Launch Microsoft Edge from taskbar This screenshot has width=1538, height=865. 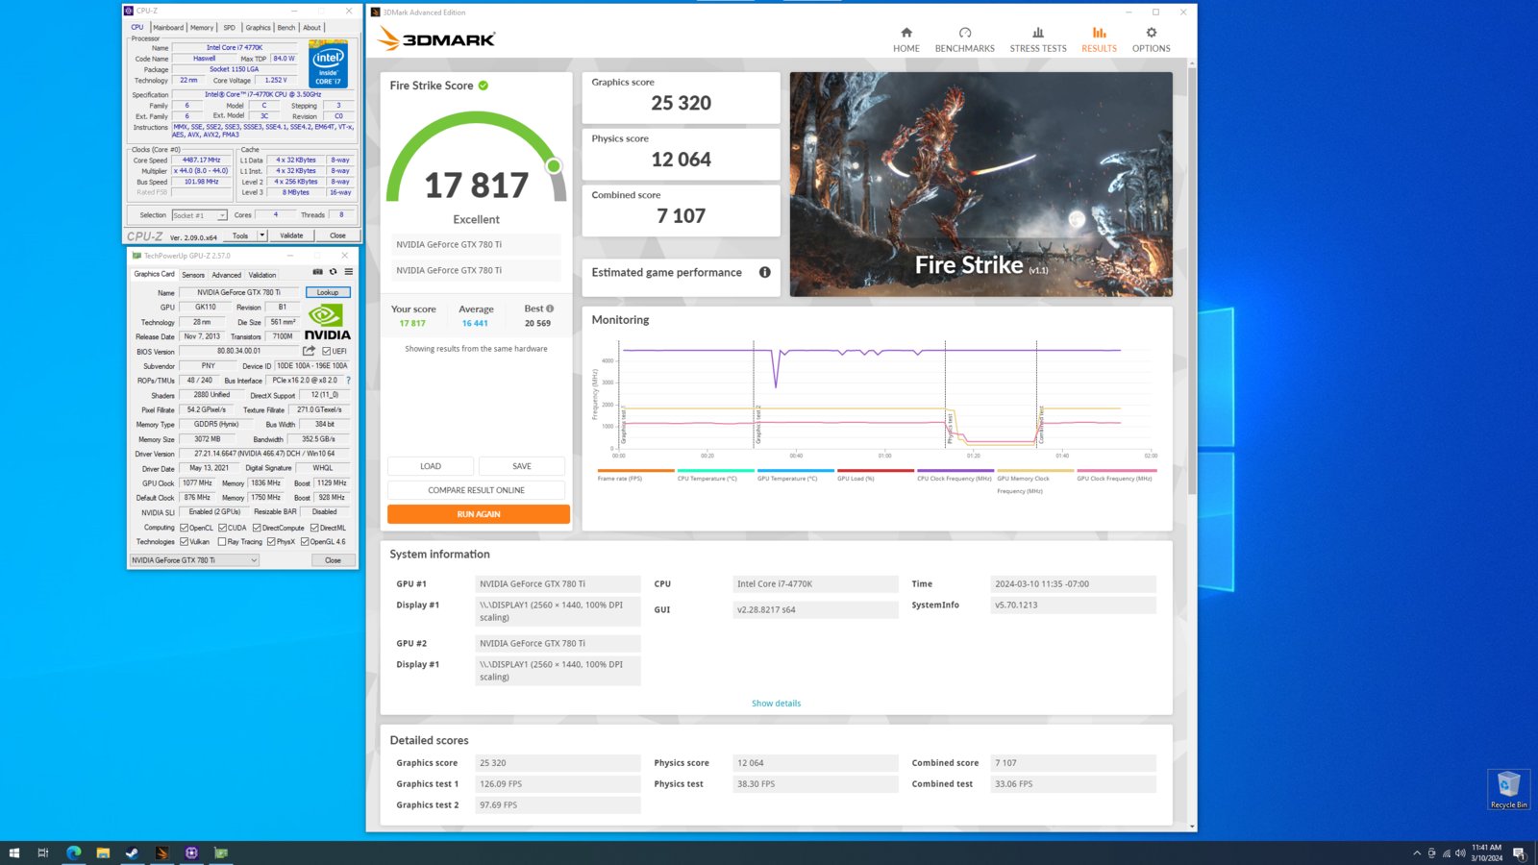click(x=73, y=853)
